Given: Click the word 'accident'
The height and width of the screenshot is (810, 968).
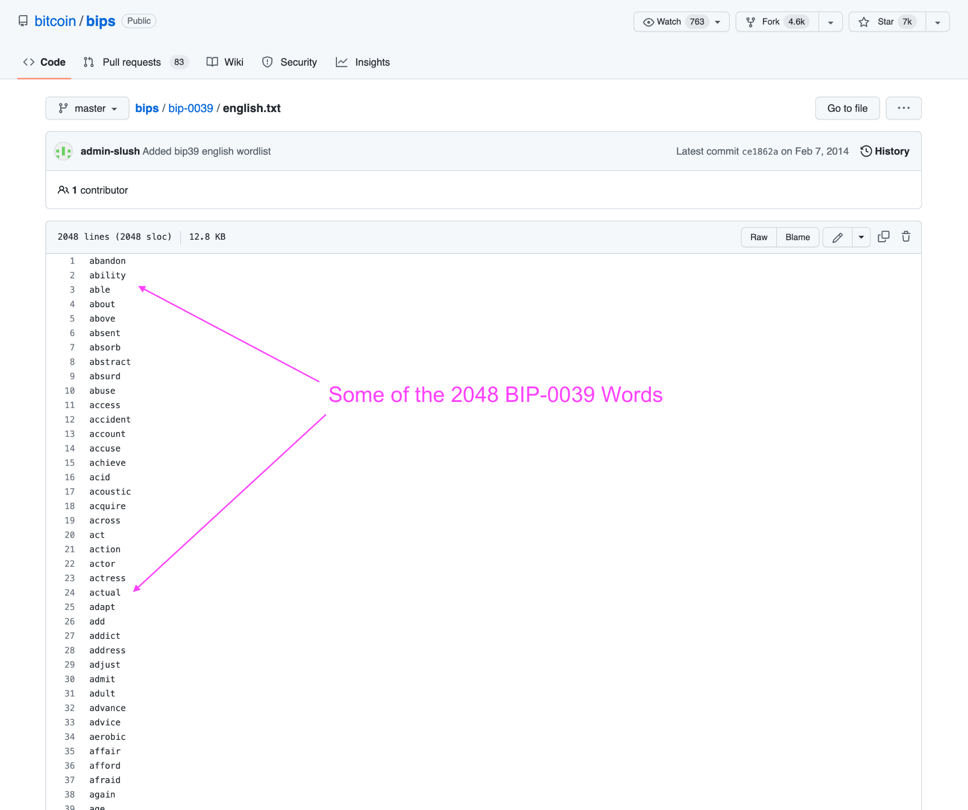Looking at the screenshot, I should (110, 419).
